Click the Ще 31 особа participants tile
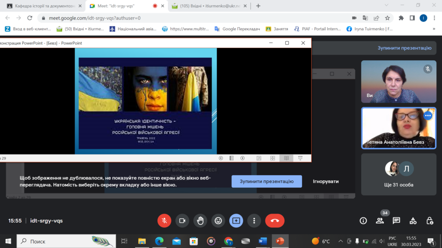The width and height of the screenshot is (442, 248). coord(398,174)
